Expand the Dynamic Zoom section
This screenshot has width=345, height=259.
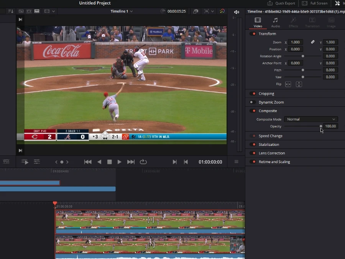click(x=271, y=102)
